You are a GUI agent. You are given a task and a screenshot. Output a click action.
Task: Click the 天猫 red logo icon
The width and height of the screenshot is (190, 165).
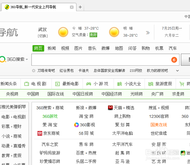coord(110,108)
